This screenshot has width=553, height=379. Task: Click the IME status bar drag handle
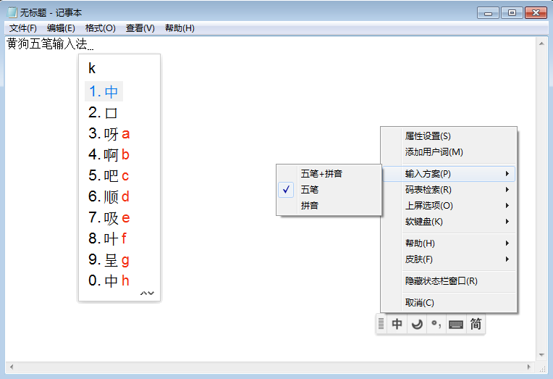tap(381, 325)
